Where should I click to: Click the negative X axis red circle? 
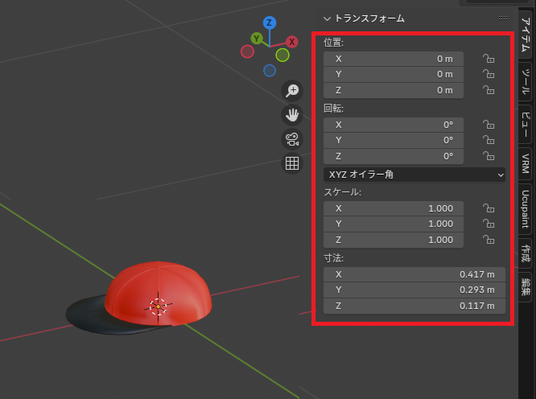pos(247,52)
